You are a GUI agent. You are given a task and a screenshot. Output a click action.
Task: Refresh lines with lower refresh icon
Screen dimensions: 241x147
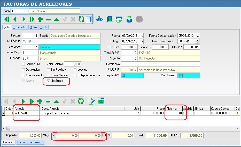[81, 101]
